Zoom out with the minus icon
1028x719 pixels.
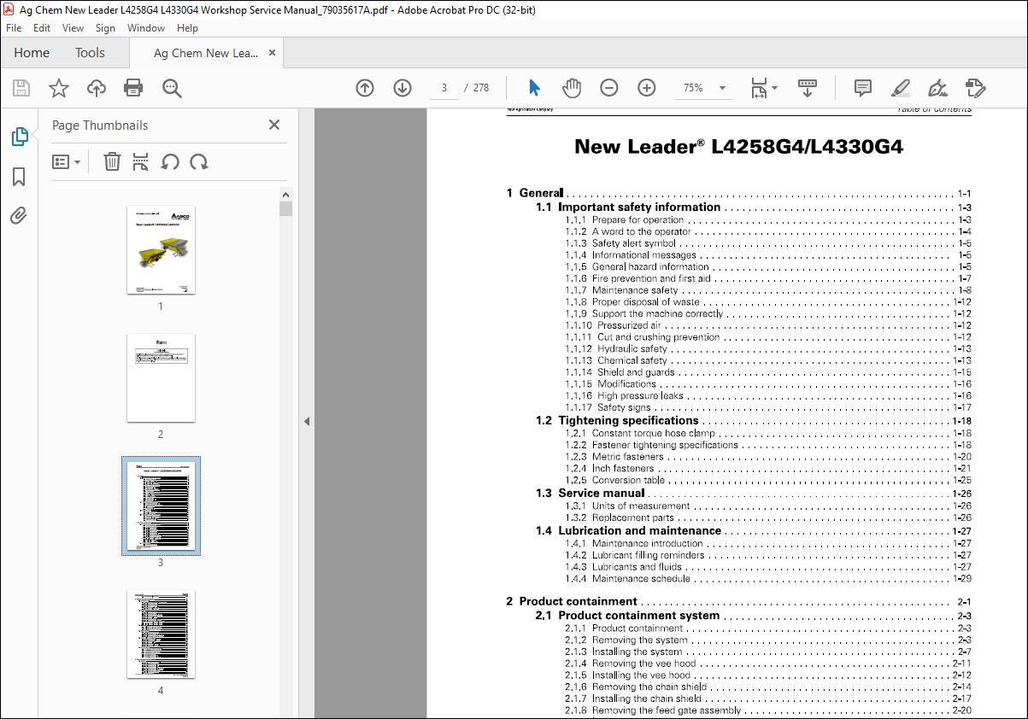[609, 88]
